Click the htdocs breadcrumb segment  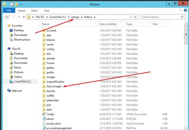pyautogui.click(x=88, y=17)
